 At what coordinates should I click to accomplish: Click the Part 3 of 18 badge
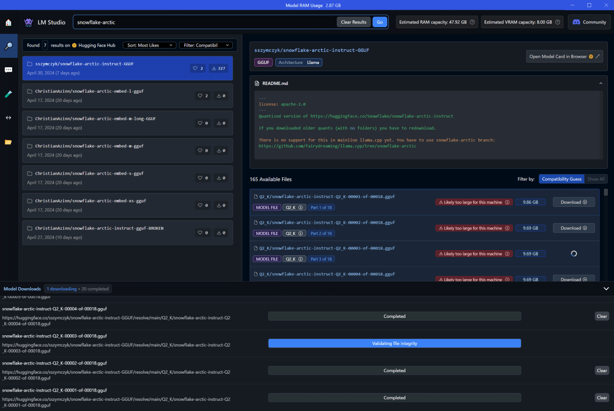321,259
